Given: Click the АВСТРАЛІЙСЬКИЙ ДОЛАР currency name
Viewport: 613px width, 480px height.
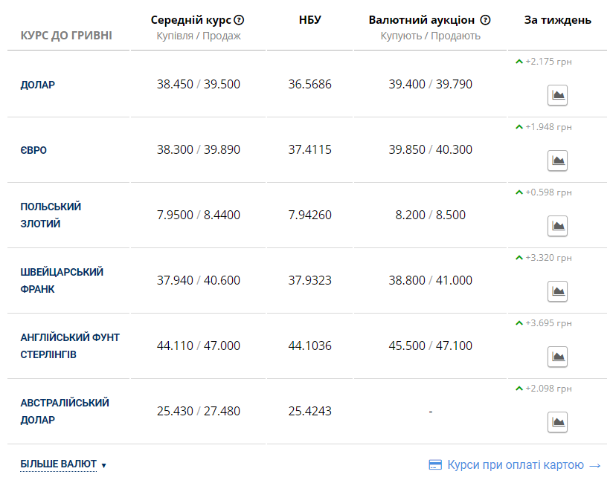Looking at the screenshot, I should click(65, 411).
